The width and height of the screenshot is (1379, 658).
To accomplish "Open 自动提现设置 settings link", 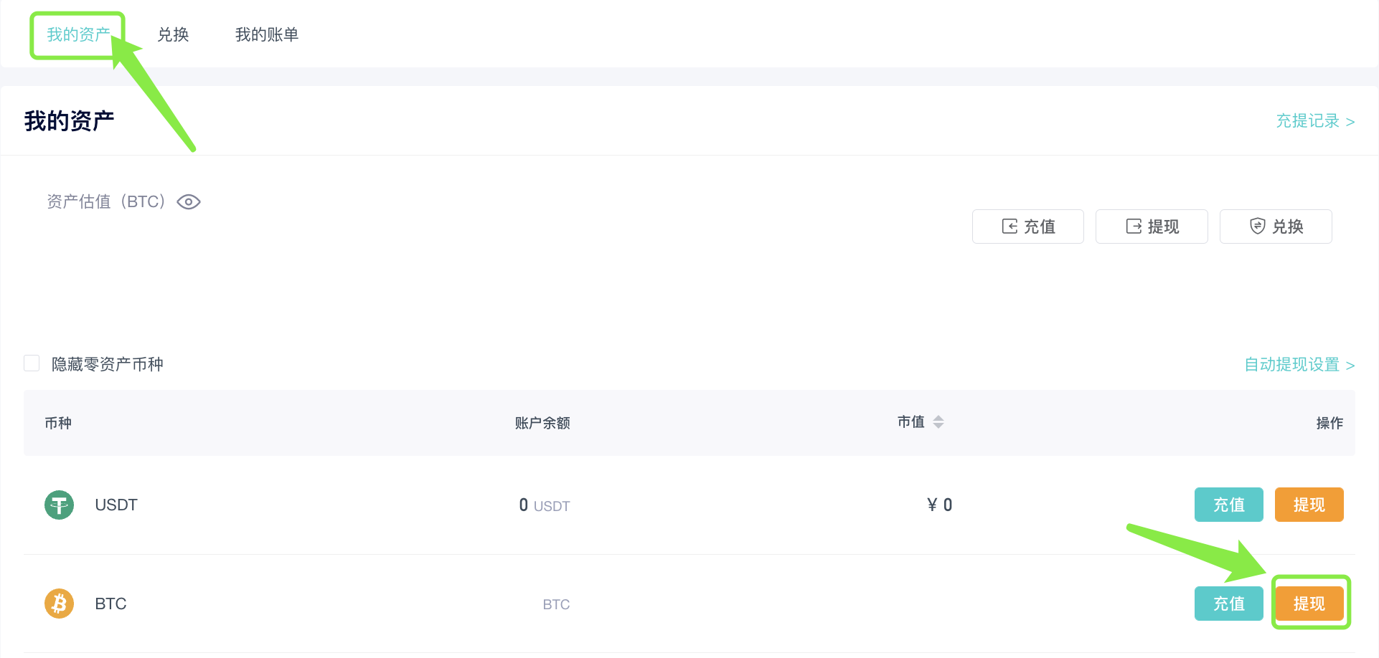I will point(1299,365).
